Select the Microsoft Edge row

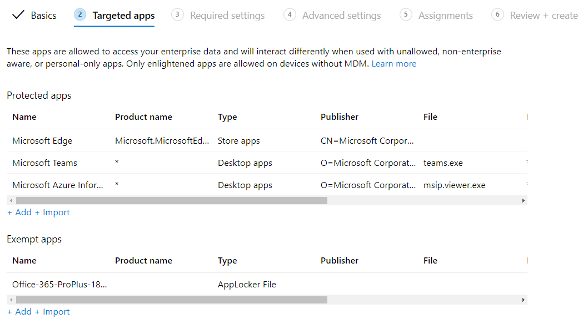[x=267, y=141]
